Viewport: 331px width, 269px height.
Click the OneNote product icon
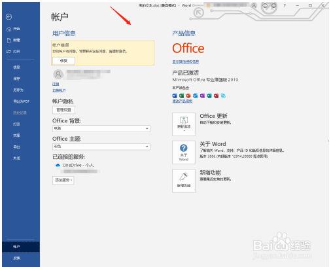[202, 96]
